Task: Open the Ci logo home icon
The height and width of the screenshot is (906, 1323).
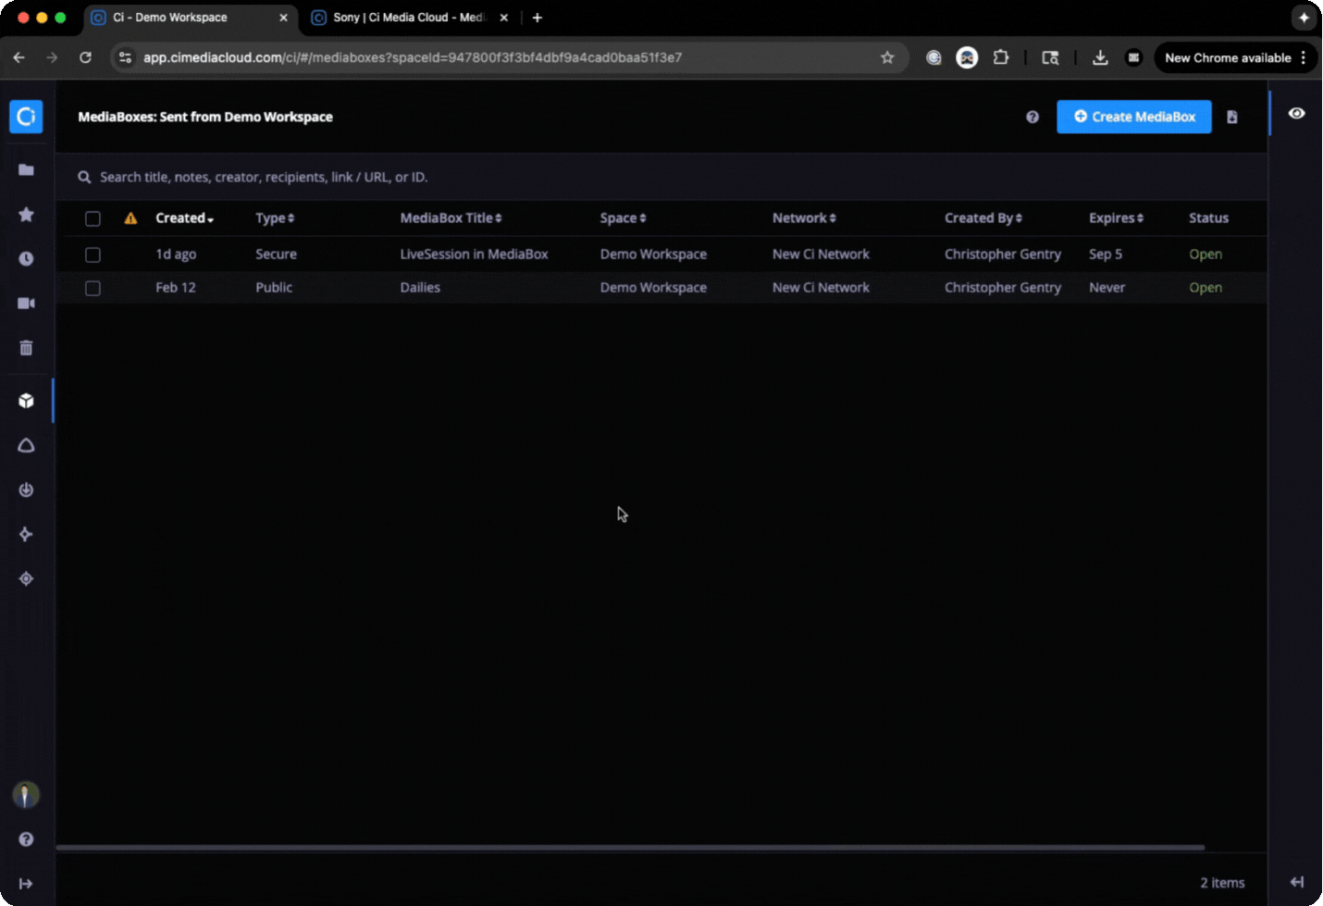Action: coord(26,117)
